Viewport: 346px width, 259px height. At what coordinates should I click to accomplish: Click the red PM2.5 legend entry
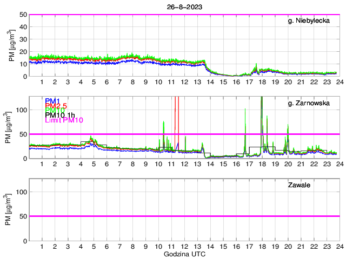pyautogui.click(x=56, y=106)
